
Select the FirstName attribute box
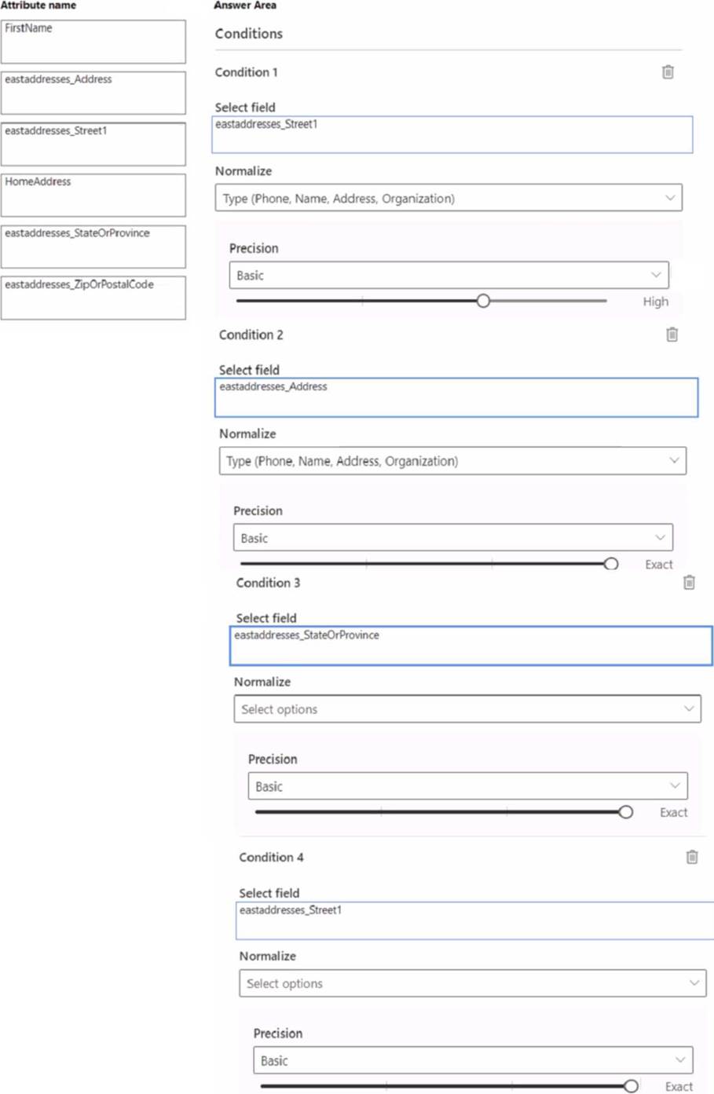pos(93,42)
